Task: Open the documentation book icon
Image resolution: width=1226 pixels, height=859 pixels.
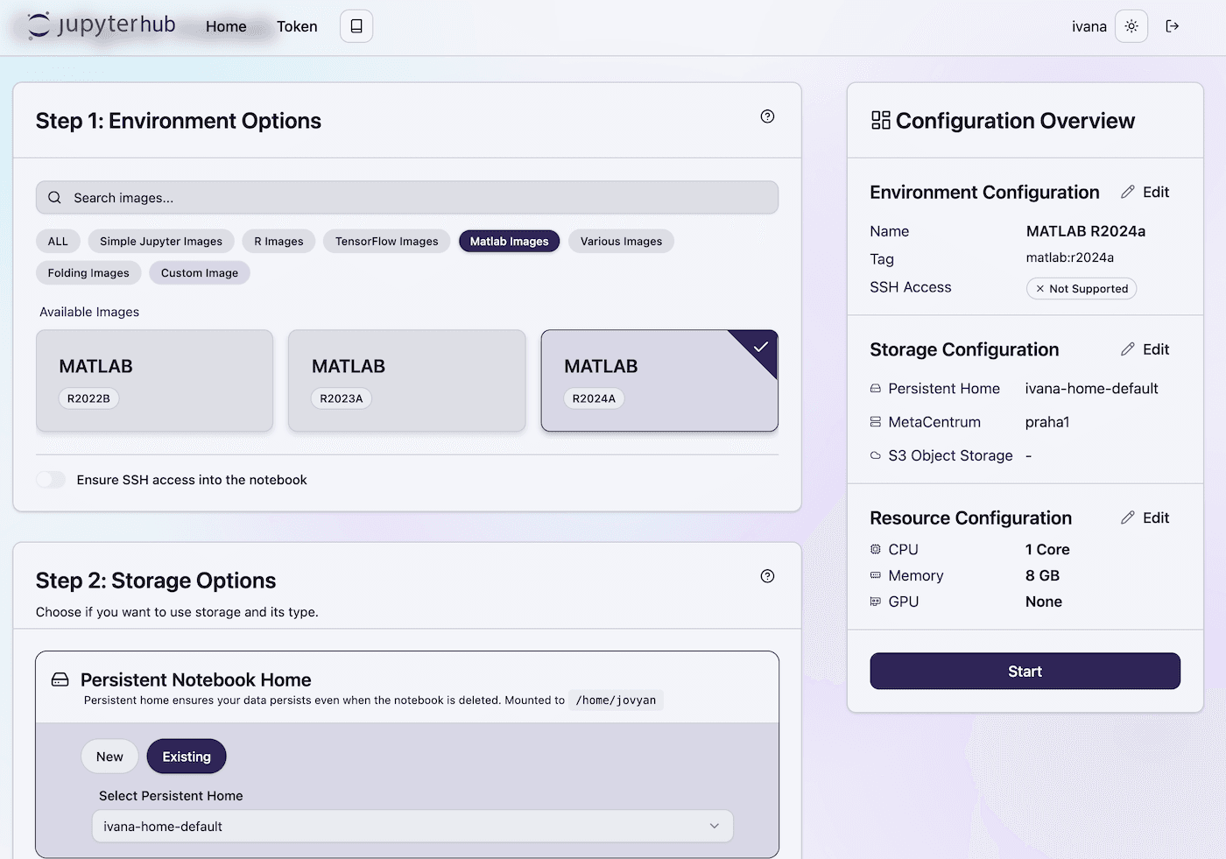Action: click(356, 26)
